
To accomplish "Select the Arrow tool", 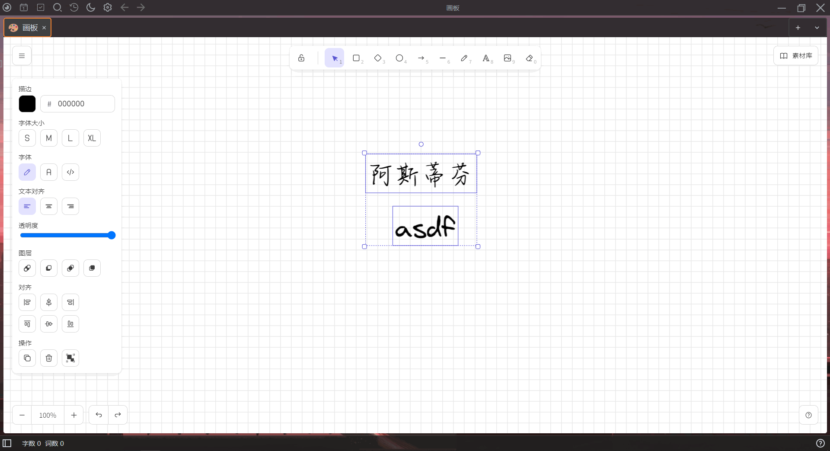I will (422, 58).
